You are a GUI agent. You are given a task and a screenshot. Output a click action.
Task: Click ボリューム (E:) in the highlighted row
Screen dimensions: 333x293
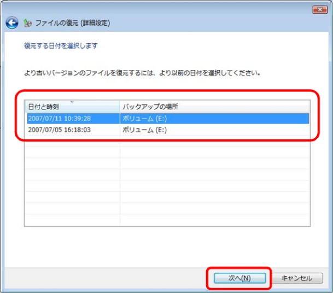pos(144,118)
